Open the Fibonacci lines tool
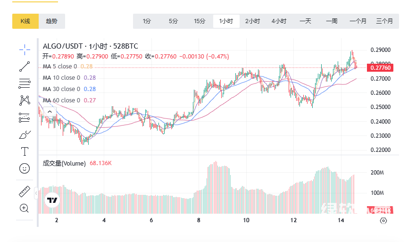The width and height of the screenshot is (416, 242). pyautogui.click(x=25, y=83)
